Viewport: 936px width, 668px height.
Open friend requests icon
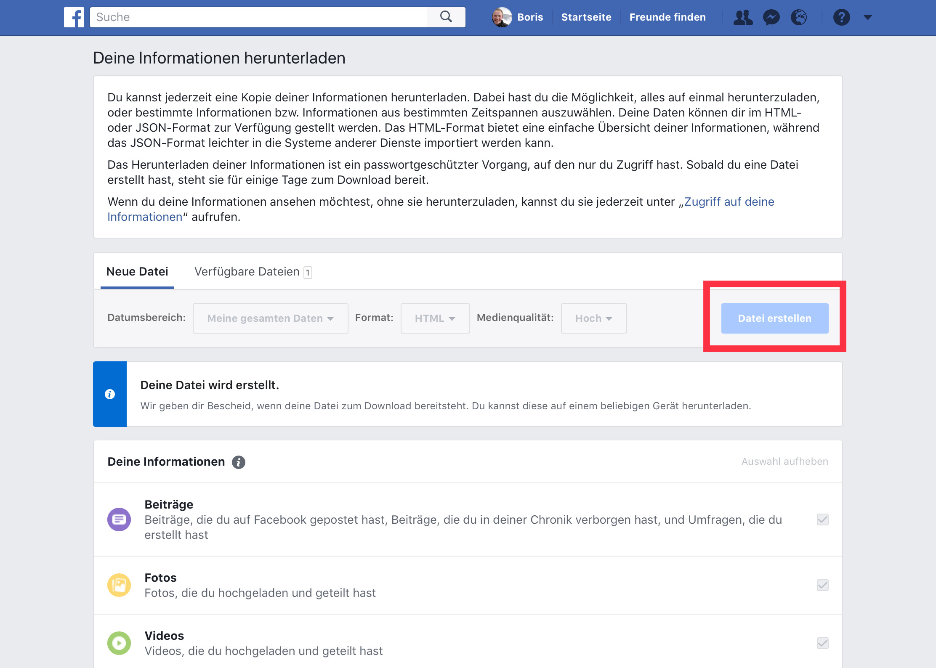coord(743,17)
